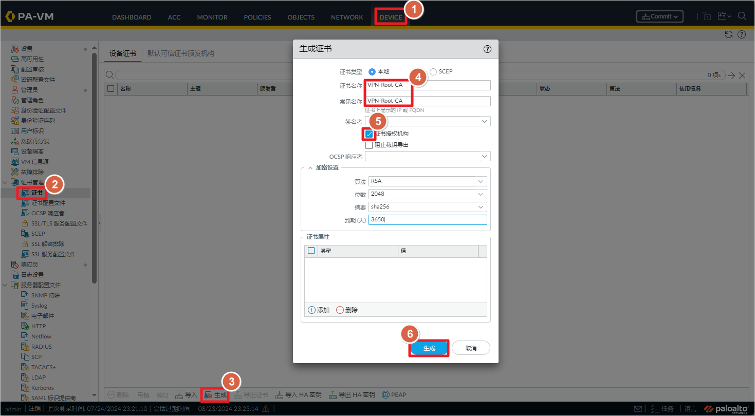The height and width of the screenshot is (416, 755).
Task: Click 语言 language link in status bar
Action: point(691,409)
